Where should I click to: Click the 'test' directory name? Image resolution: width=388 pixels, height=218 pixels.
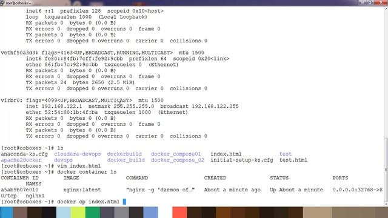(x=286, y=154)
